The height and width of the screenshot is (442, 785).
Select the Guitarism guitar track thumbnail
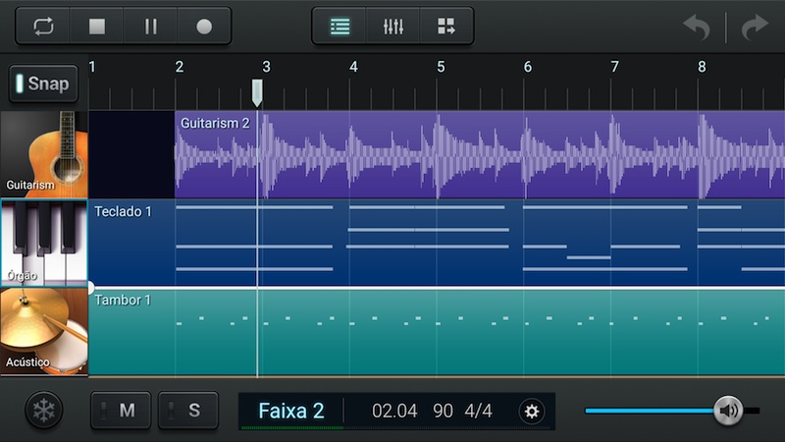point(44,154)
